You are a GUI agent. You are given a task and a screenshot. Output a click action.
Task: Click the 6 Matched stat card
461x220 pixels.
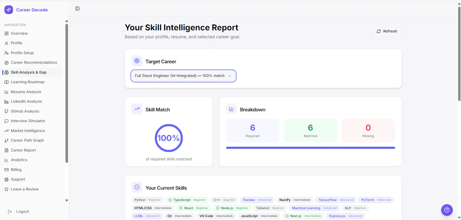click(310, 130)
